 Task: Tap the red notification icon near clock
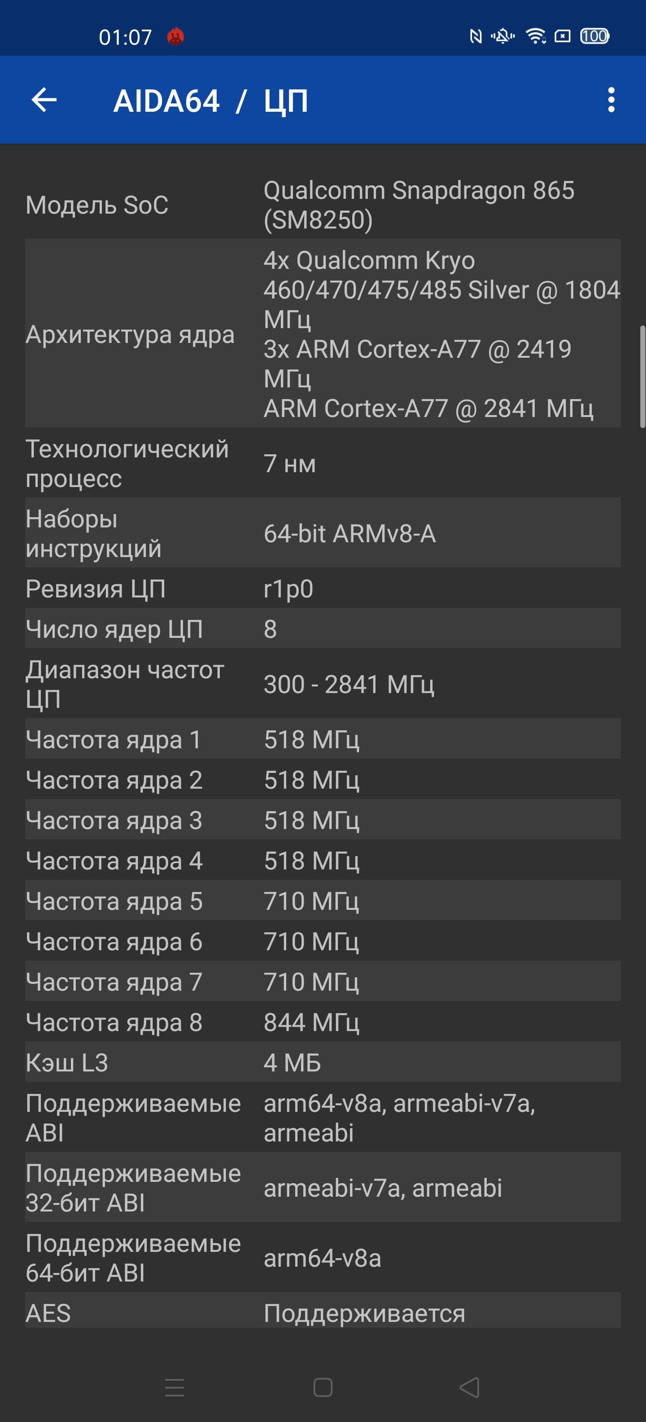pyautogui.click(x=175, y=36)
